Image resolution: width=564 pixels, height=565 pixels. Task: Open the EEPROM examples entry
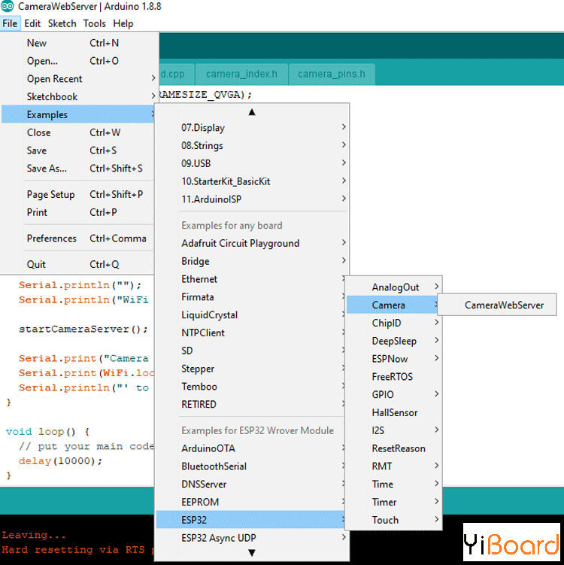(250, 502)
